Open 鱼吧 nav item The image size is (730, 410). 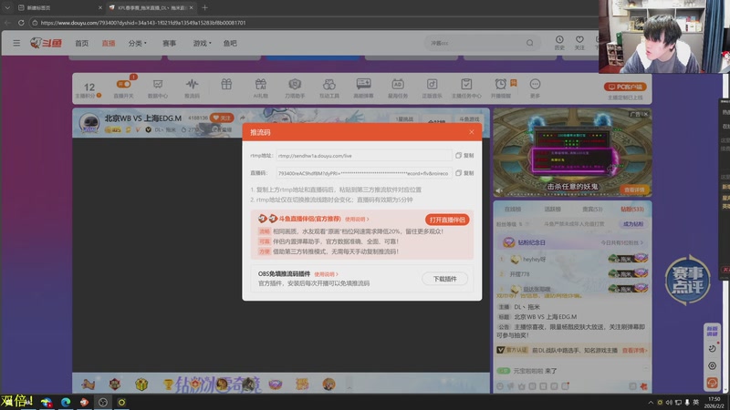coord(230,43)
